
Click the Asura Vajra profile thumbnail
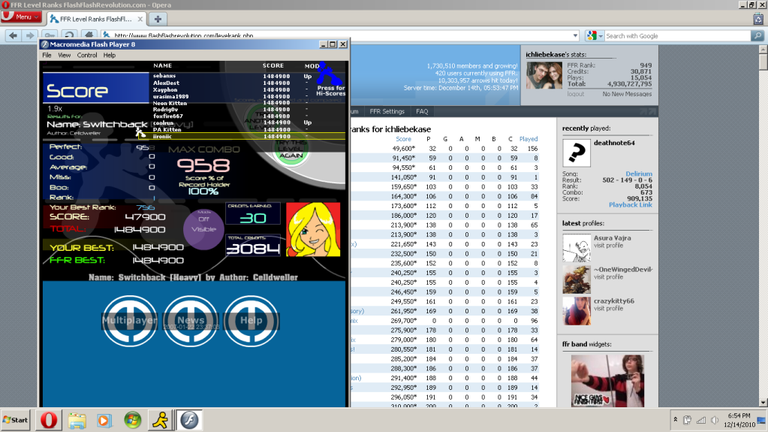[x=576, y=246]
